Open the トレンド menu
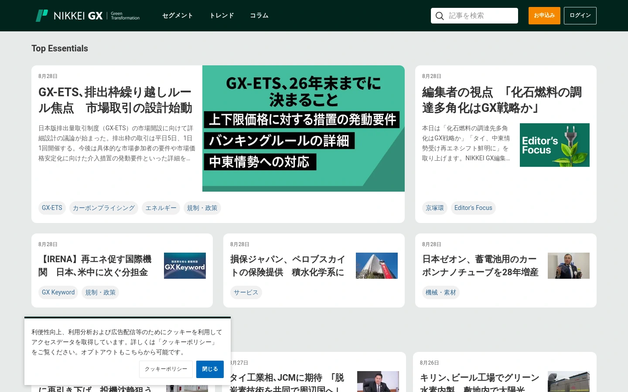 click(222, 16)
